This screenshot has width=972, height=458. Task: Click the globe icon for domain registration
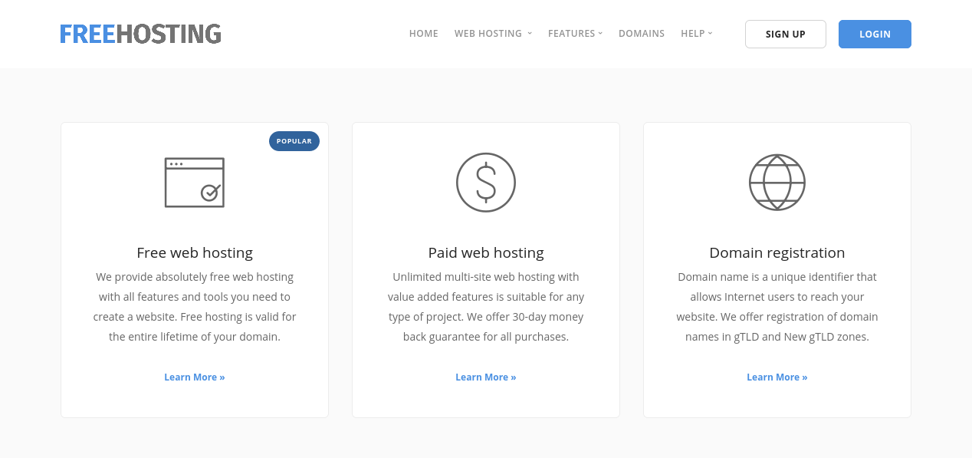[x=777, y=183]
